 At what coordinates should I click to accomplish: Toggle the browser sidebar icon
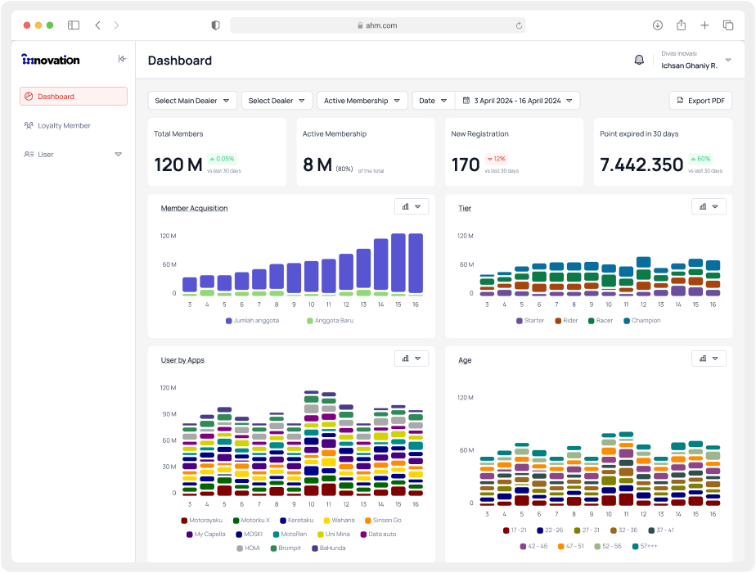pos(74,25)
